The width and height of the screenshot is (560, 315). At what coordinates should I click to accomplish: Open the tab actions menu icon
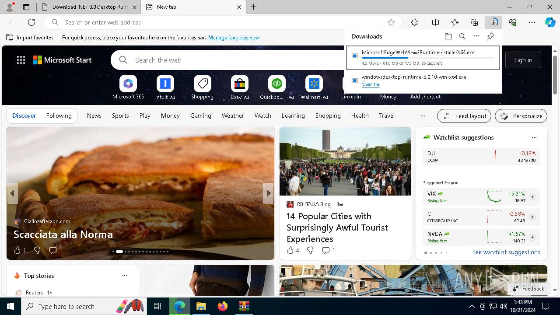26,7
